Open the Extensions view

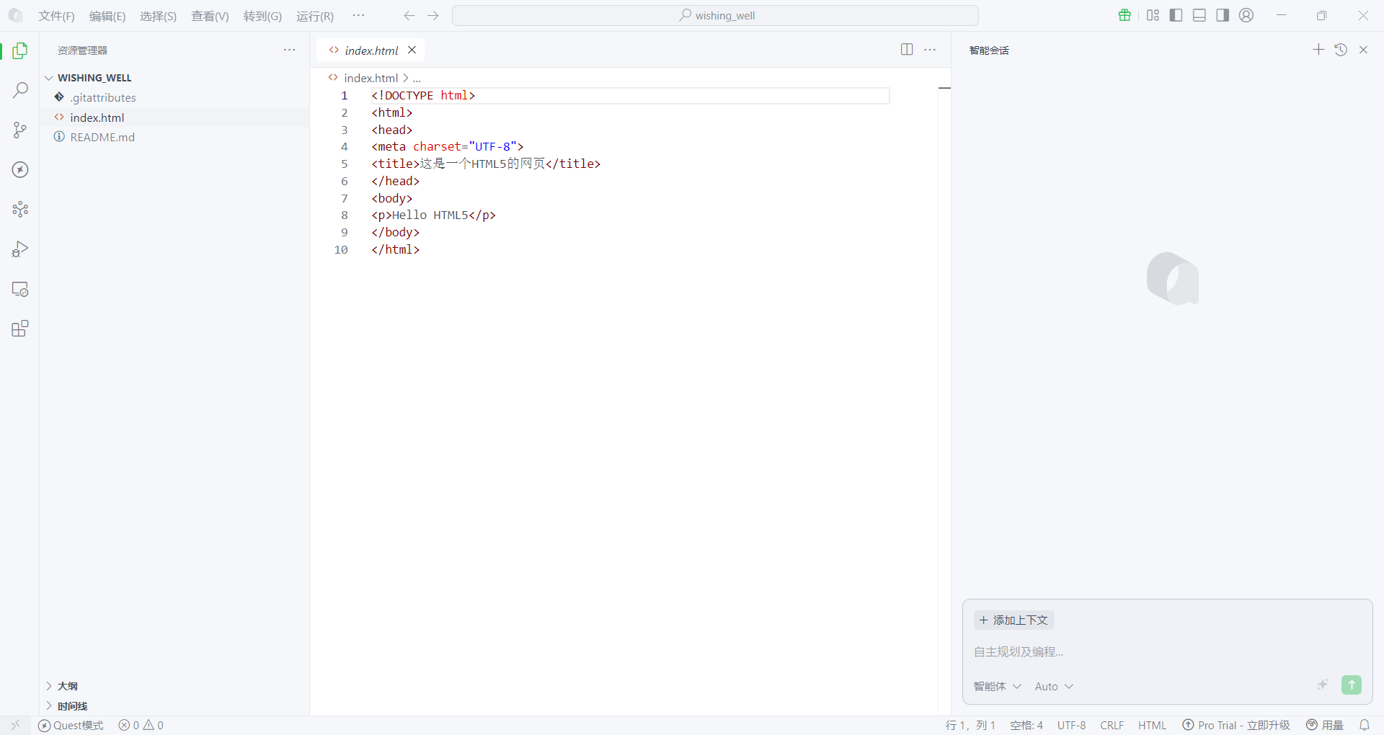point(20,329)
